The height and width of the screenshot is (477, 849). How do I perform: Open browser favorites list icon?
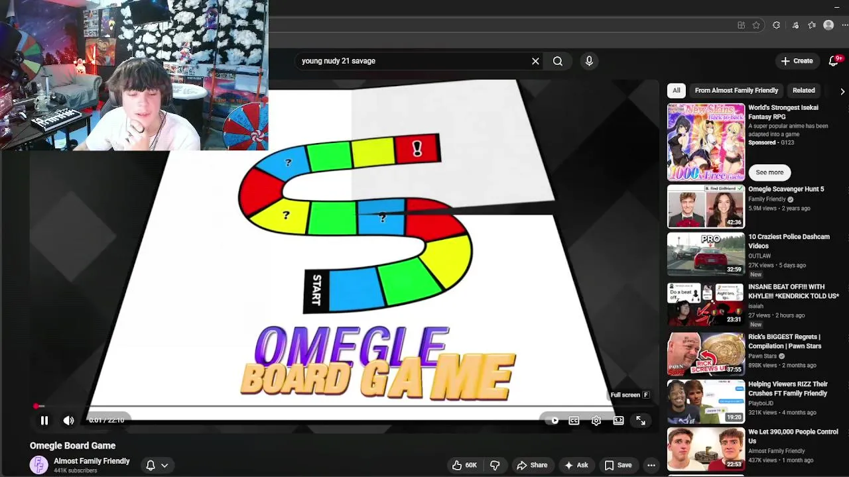click(x=812, y=25)
